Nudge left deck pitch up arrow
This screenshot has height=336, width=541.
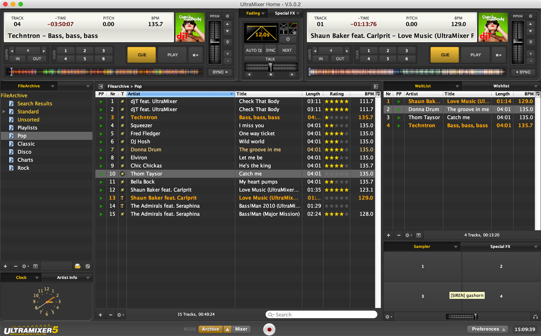pos(227,24)
